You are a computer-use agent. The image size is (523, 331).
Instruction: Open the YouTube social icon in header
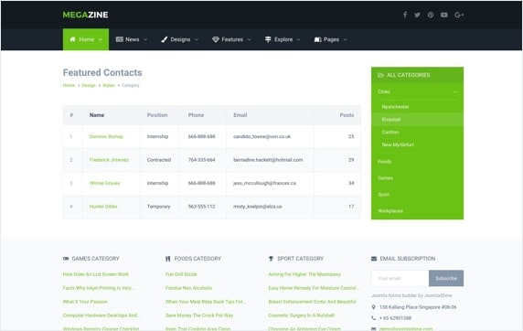(x=444, y=15)
